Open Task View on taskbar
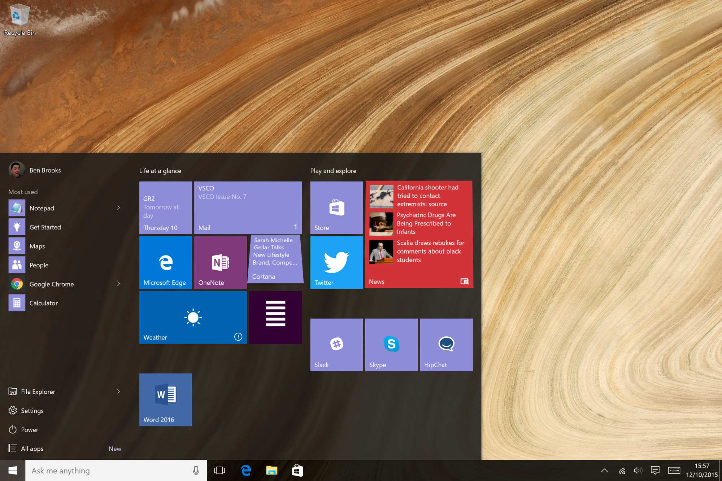The height and width of the screenshot is (481, 722). coord(219,471)
